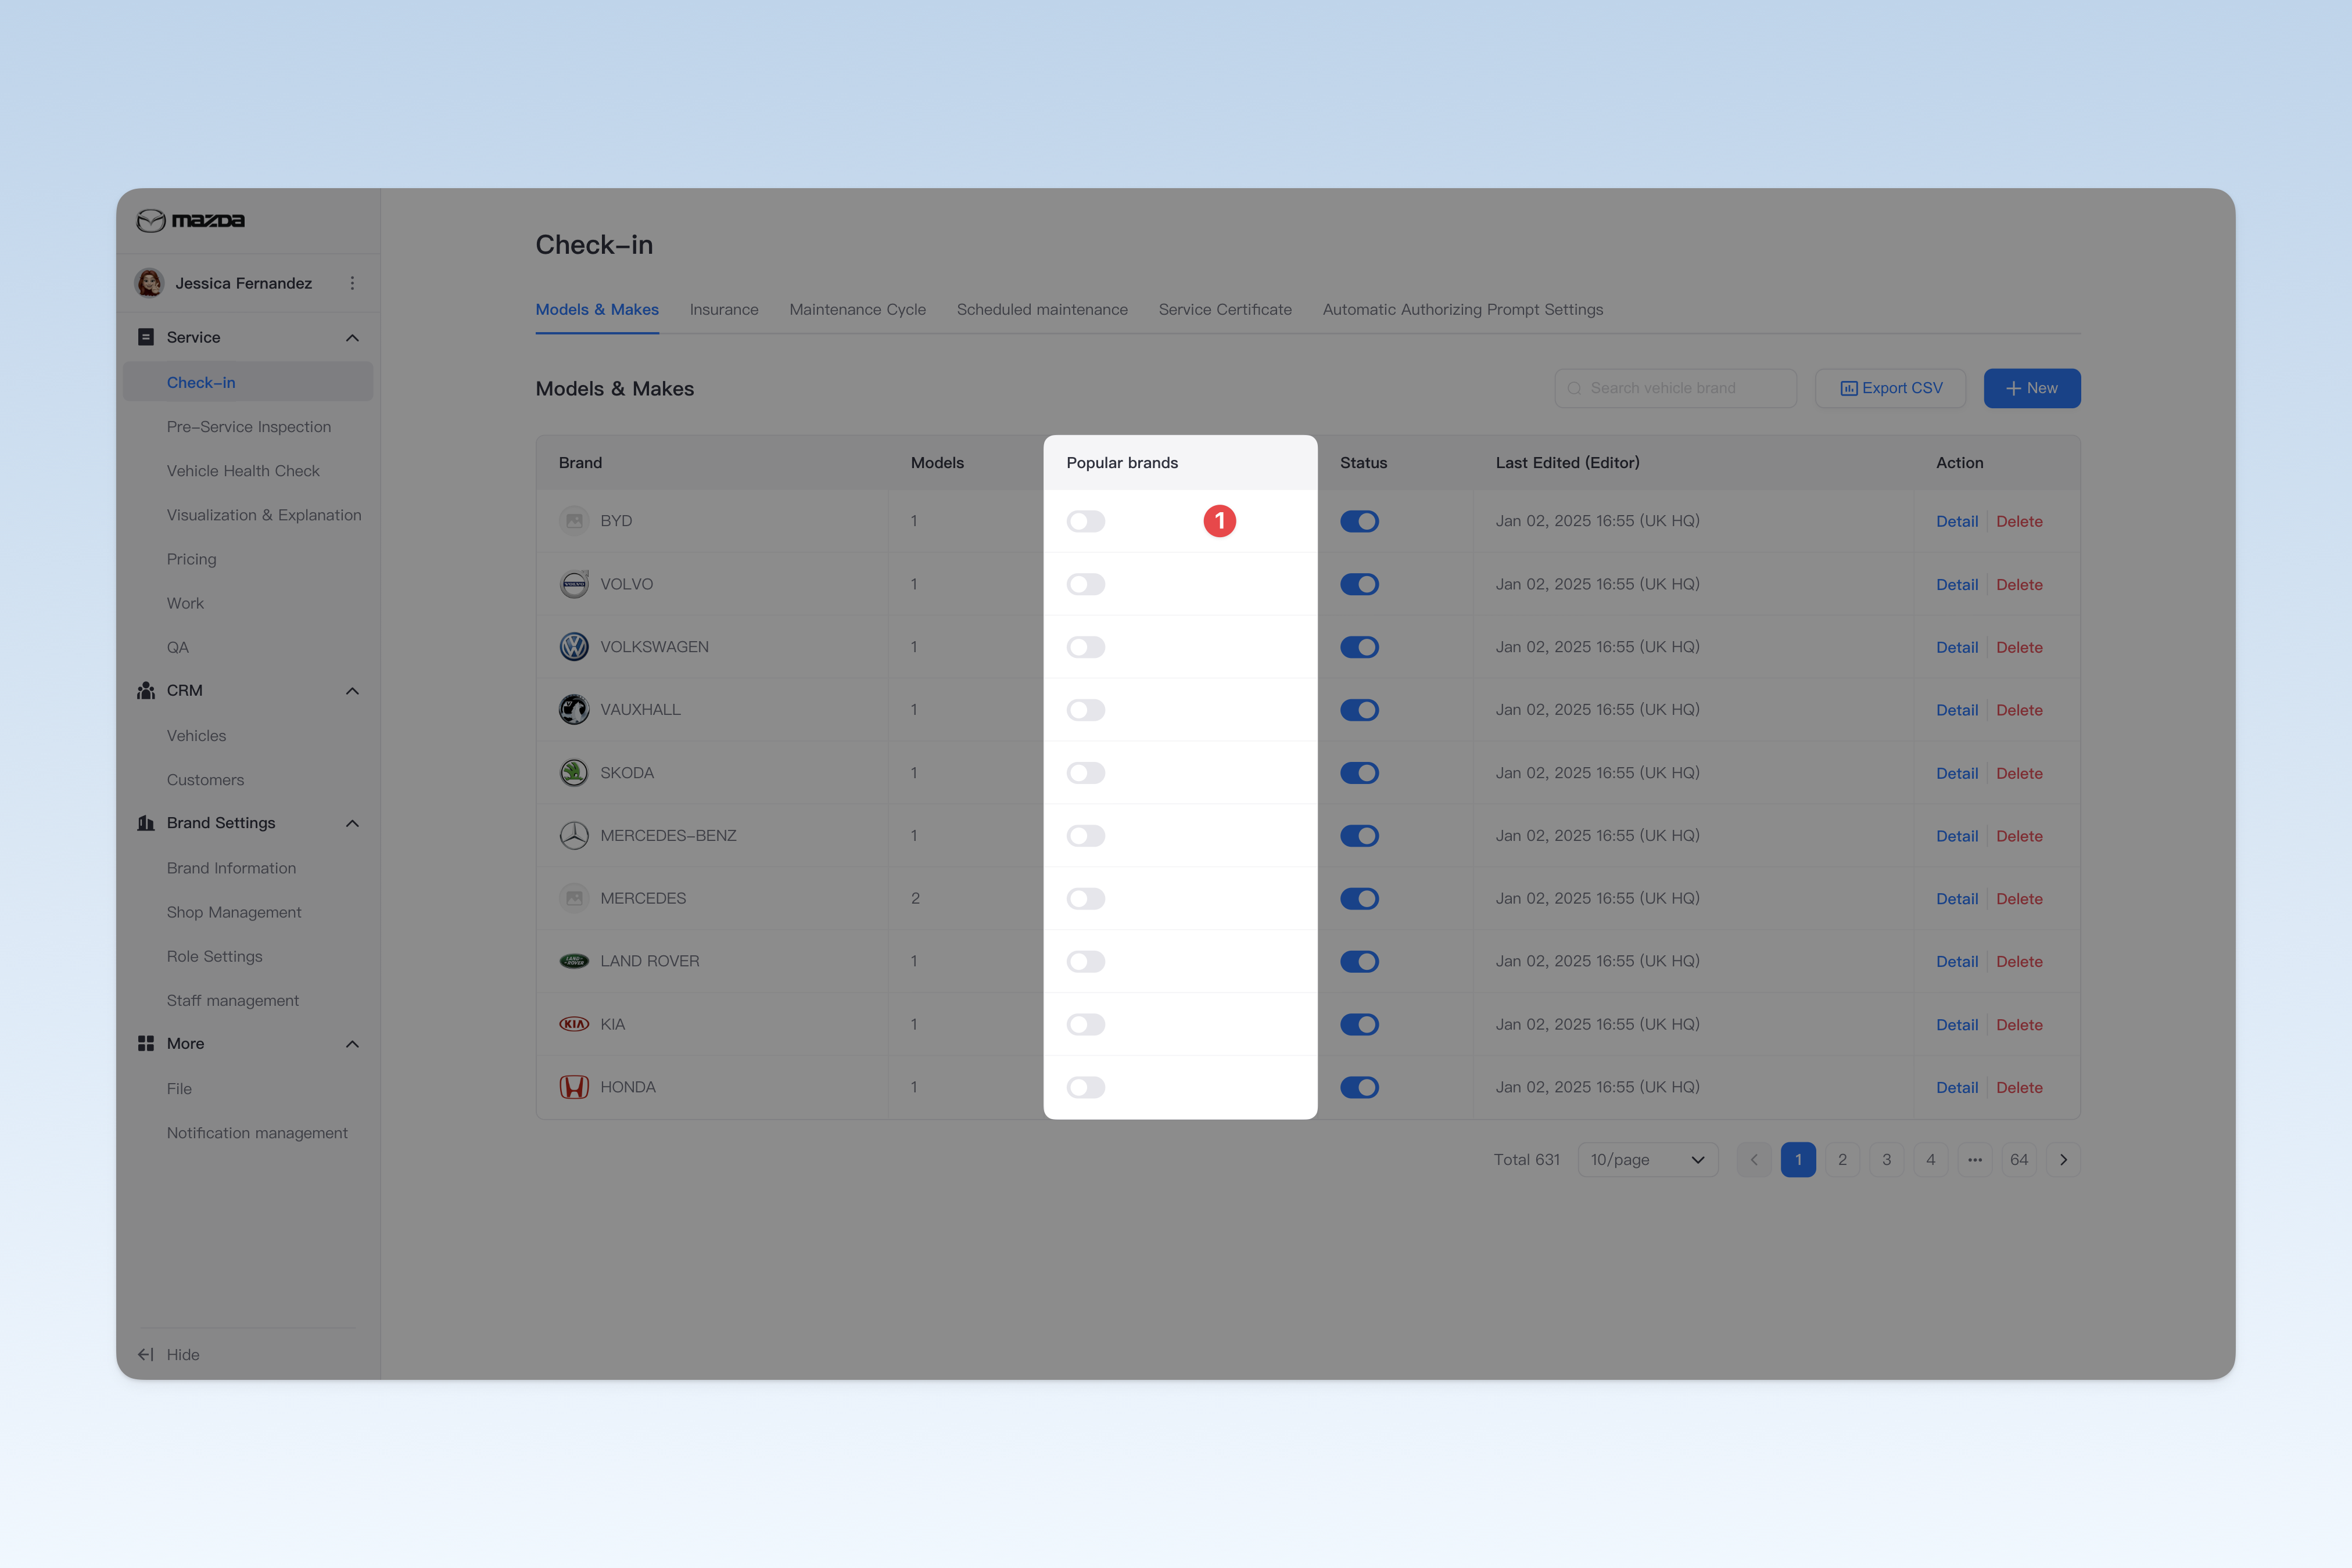Enable Popular brands toggle for VOLVO

pyautogui.click(x=1085, y=584)
